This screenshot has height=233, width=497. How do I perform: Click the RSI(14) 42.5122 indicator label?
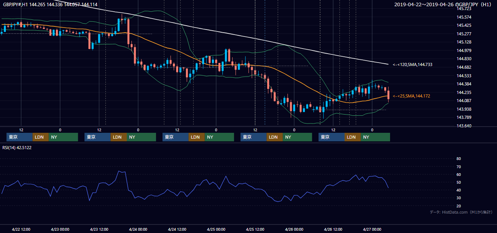tap(17, 148)
